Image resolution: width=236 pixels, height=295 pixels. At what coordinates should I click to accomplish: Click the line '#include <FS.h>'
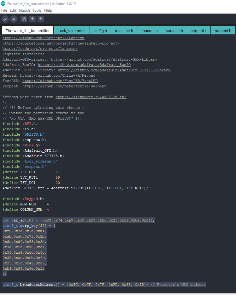19,129
